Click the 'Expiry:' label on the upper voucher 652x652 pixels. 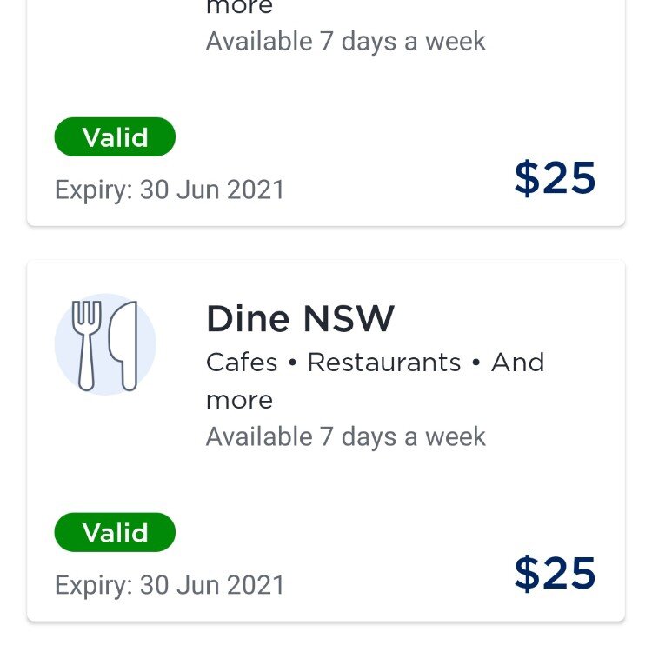[x=93, y=190]
